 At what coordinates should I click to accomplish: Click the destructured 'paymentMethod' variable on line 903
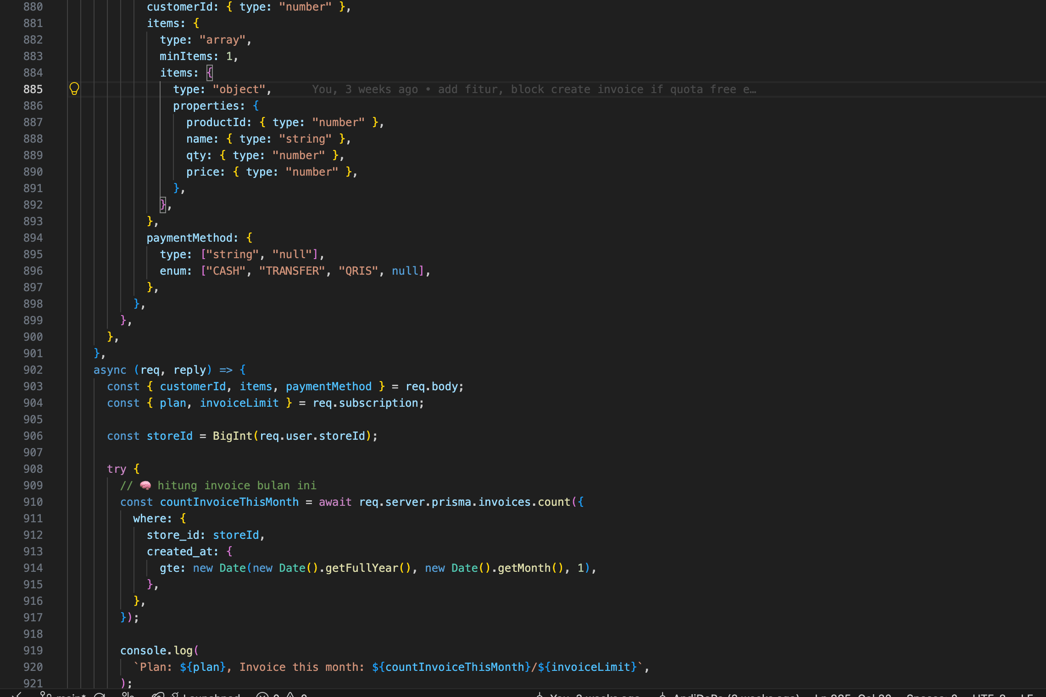328,387
